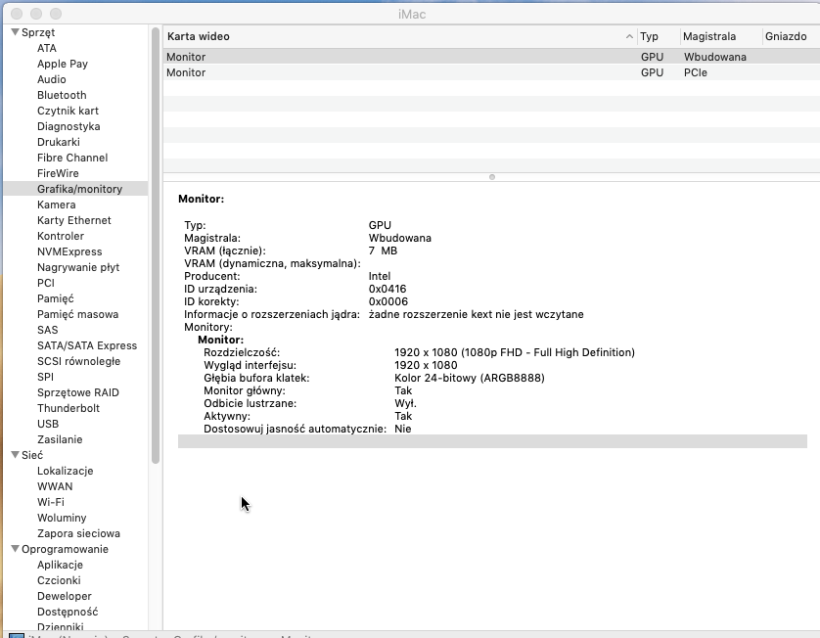Screen dimensions: 820x638
Task: Open Czcionki software entry
Action: (x=59, y=581)
